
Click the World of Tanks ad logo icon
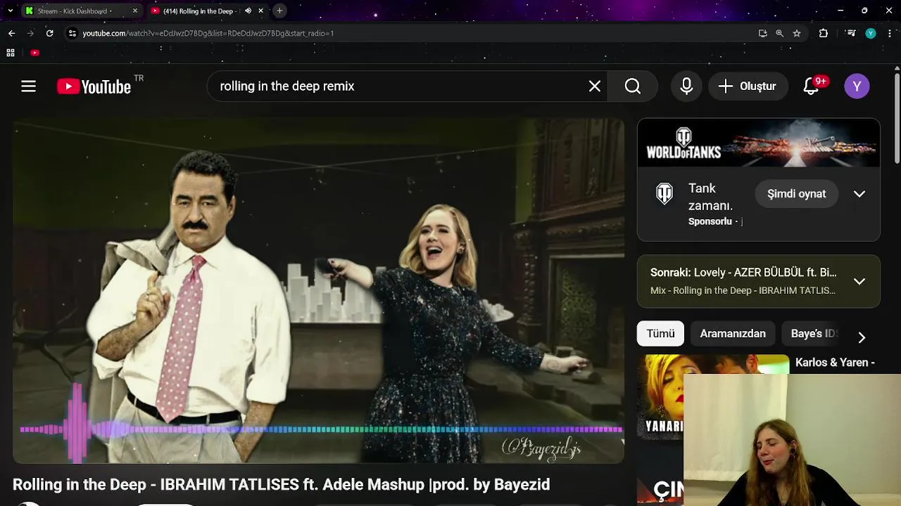pyautogui.click(x=664, y=193)
